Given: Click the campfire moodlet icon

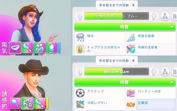Looking at the screenshot, I should [x=52, y=48].
